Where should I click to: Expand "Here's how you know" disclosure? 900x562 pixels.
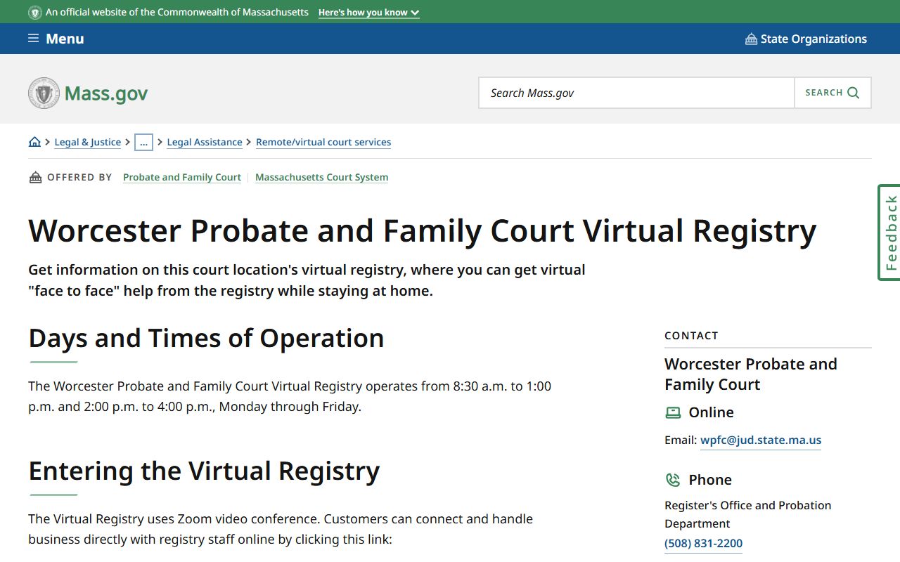tap(368, 12)
